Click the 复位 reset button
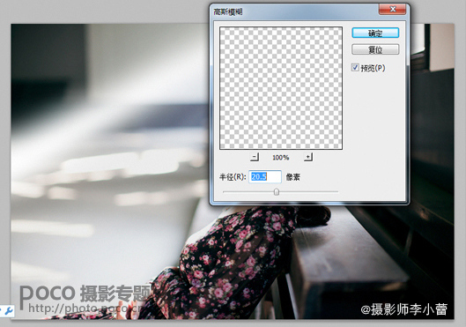This screenshot has height=327, width=466. [375, 49]
